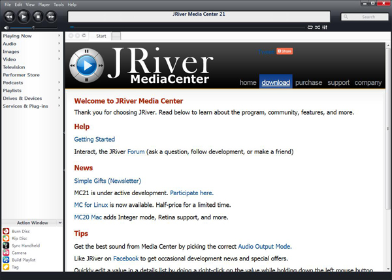Screen dimensions: 392x280
Task: Open the MC for Linux link
Action: click(x=91, y=205)
